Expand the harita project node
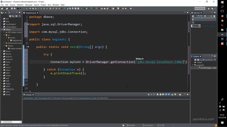 (x=2, y=62)
